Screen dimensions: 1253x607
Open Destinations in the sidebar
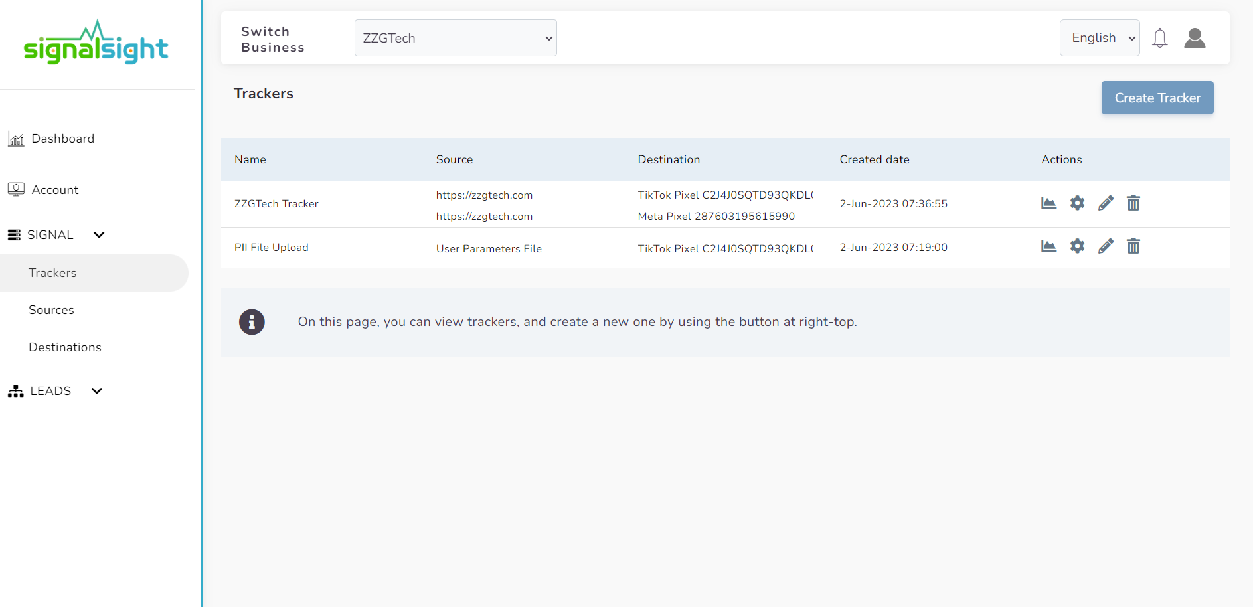65,347
